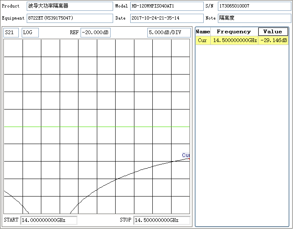Click the Note input field
This screenshot has width=293, height=229.
255,18
